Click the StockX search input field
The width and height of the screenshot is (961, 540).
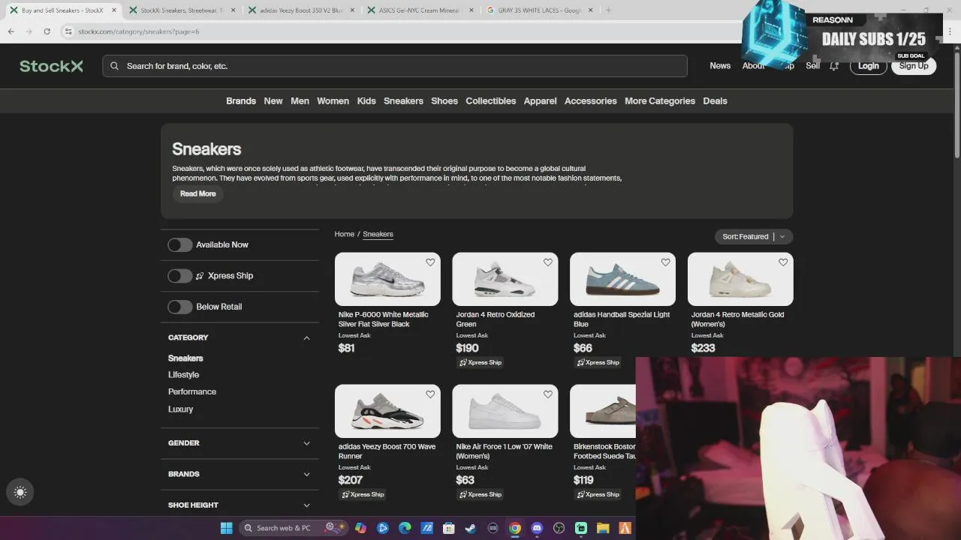coord(395,66)
